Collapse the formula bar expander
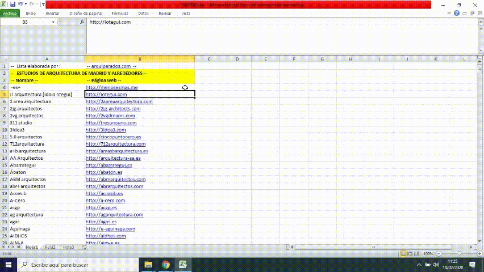 click(481, 22)
